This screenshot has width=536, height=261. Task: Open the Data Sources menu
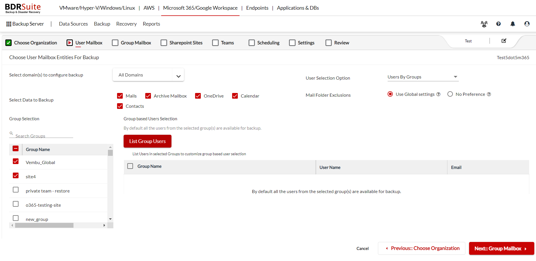click(73, 24)
